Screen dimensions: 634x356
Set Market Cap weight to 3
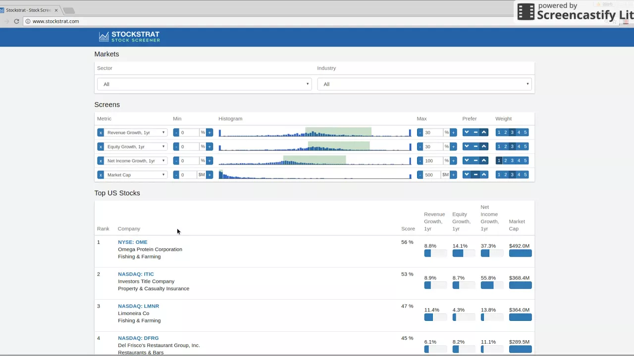point(512,175)
